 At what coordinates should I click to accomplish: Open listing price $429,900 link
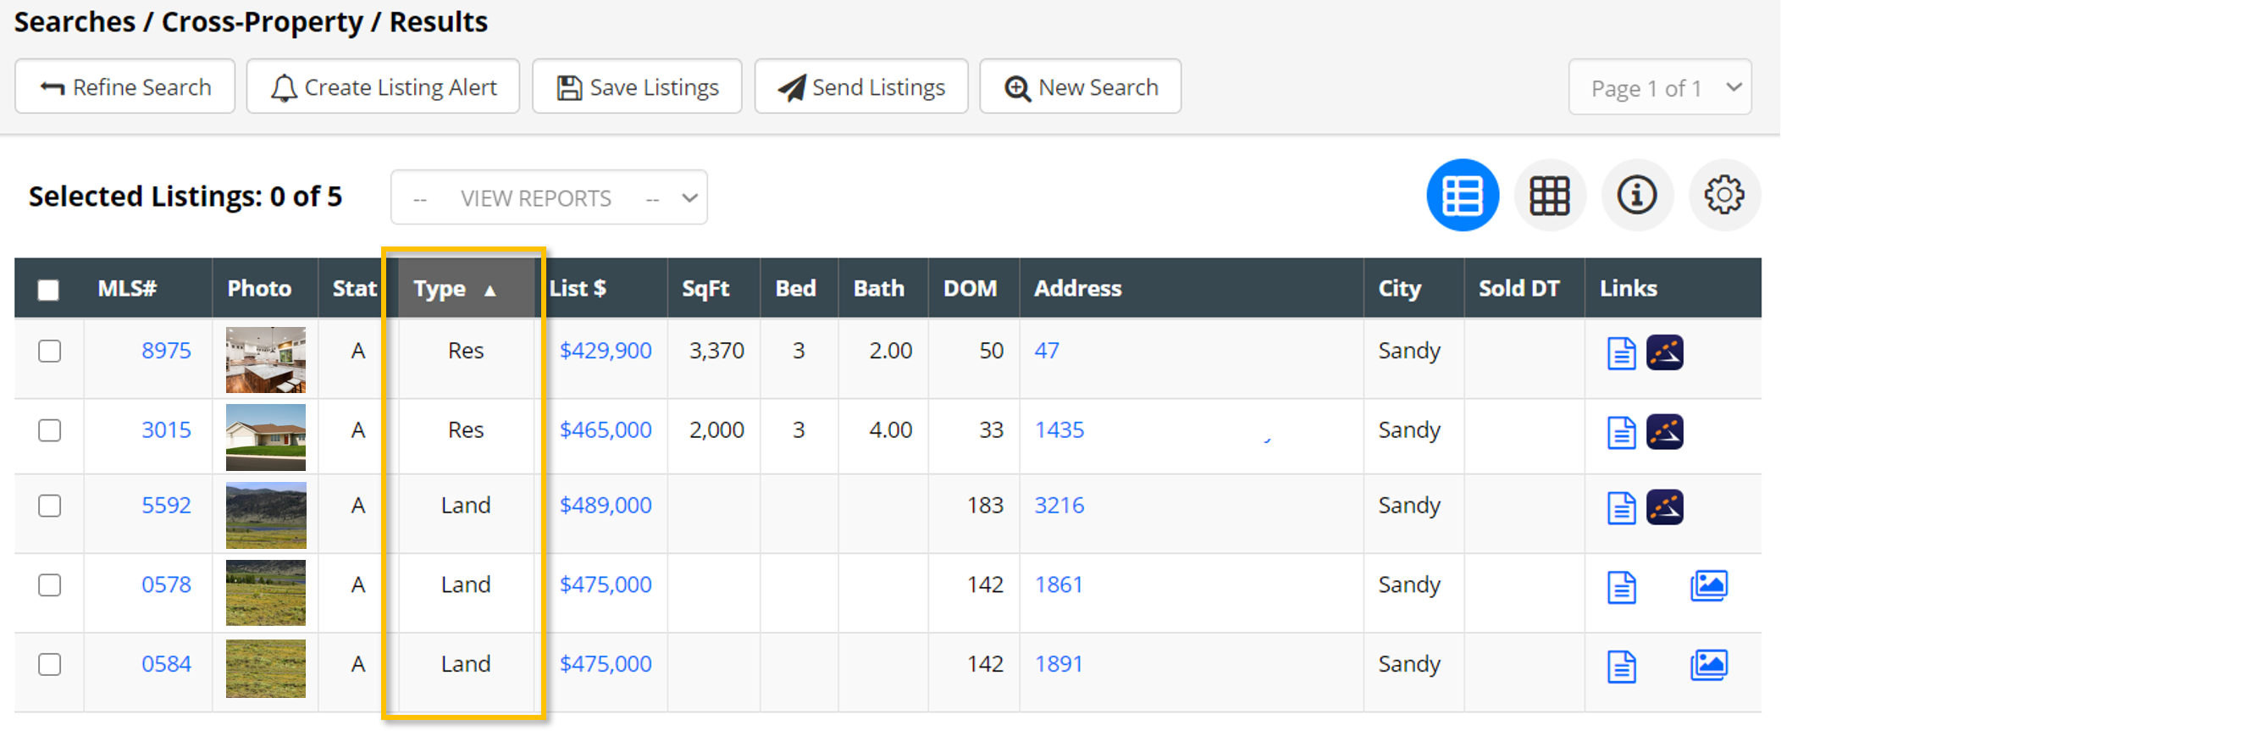click(x=605, y=352)
